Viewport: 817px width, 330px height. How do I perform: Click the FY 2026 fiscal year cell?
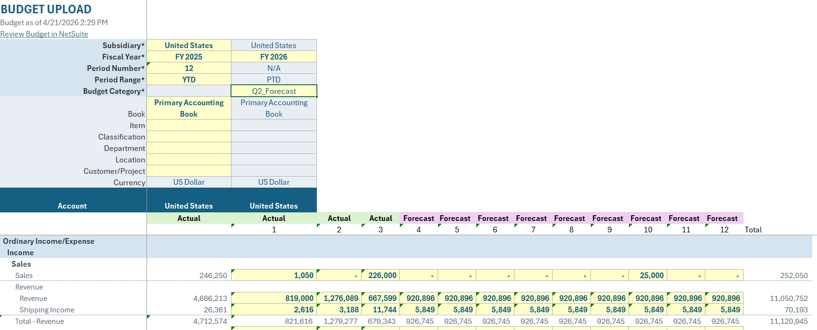click(x=274, y=57)
